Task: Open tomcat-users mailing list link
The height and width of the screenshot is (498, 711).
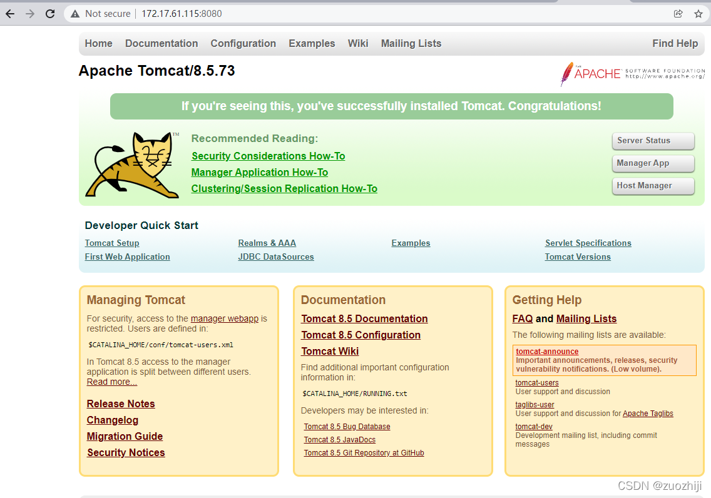Action: pyautogui.click(x=537, y=382)
